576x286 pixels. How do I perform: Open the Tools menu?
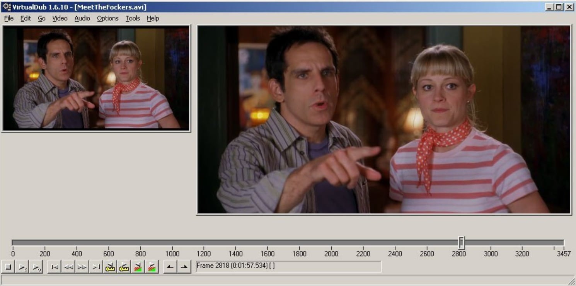point(133,18)
